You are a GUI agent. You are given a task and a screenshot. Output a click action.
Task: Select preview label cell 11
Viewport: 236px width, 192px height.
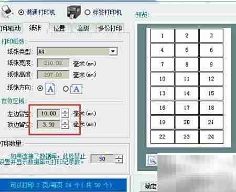pyautogui.click(x=187, y=79)
